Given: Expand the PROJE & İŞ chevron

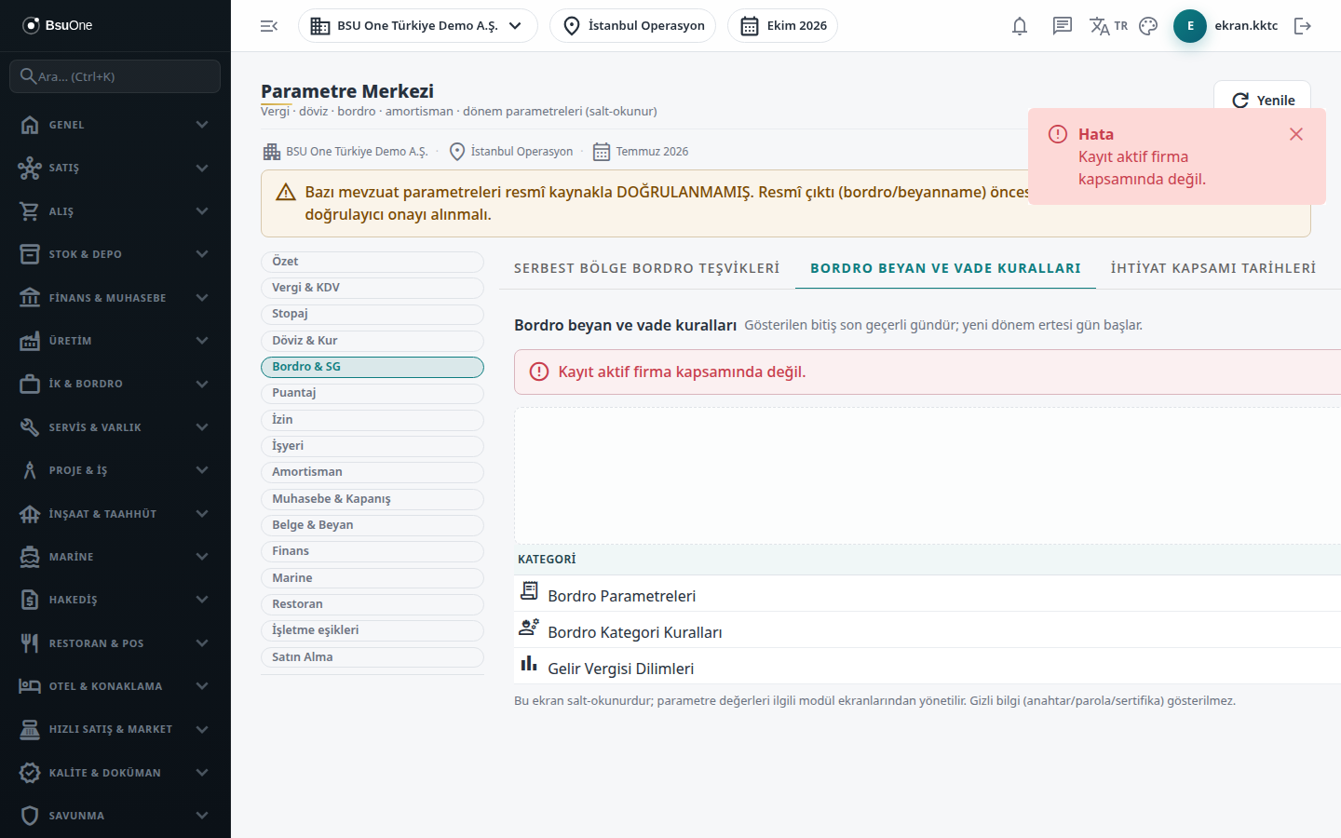Looking at the screenshot, I should click(202, 470).
